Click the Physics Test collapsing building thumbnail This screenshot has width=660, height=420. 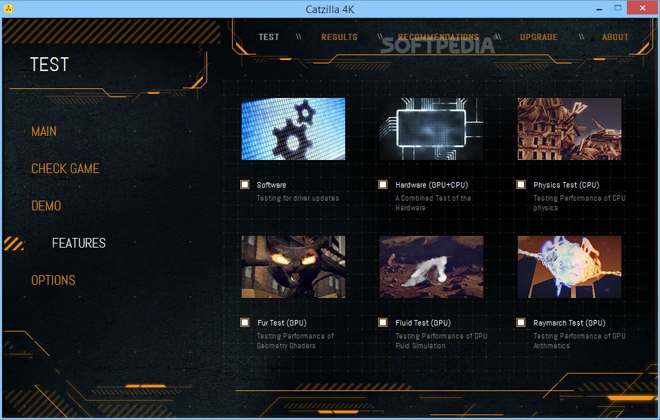570,129
